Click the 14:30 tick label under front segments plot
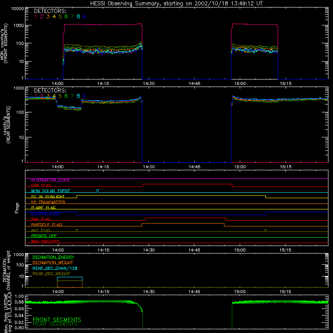The width and height of the screenshot is (333, 333). click(x=149, y=84)
